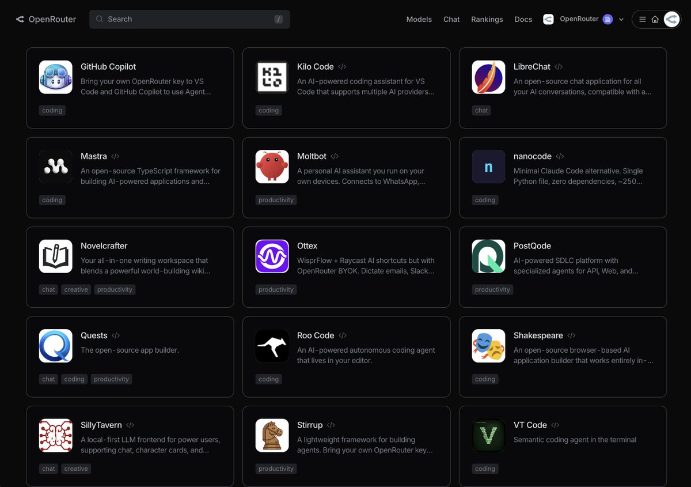Open the Models page from the navbar
691x487 pixels.
click(419, 19)
